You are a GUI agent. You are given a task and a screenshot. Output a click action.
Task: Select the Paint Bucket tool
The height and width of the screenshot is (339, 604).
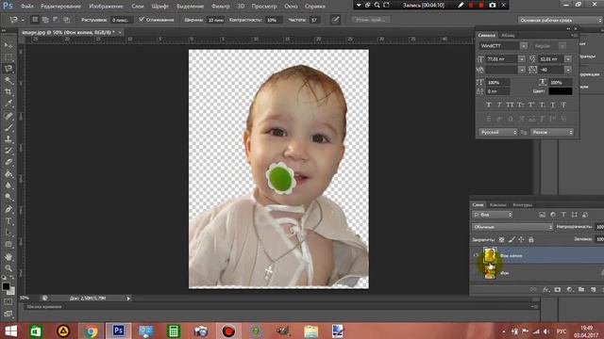tap(8, 174)
